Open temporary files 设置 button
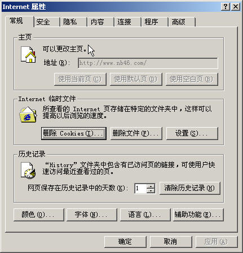 pos(192,133)
